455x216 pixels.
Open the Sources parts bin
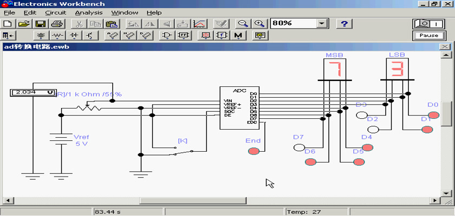42,36
